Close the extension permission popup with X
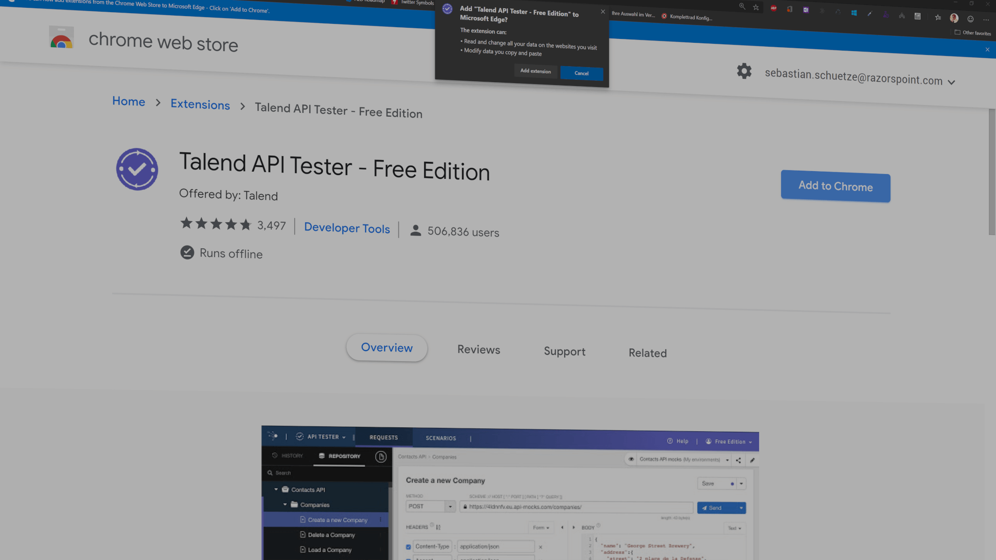Screen dimensions: 996x560 [x=603, y=12]
